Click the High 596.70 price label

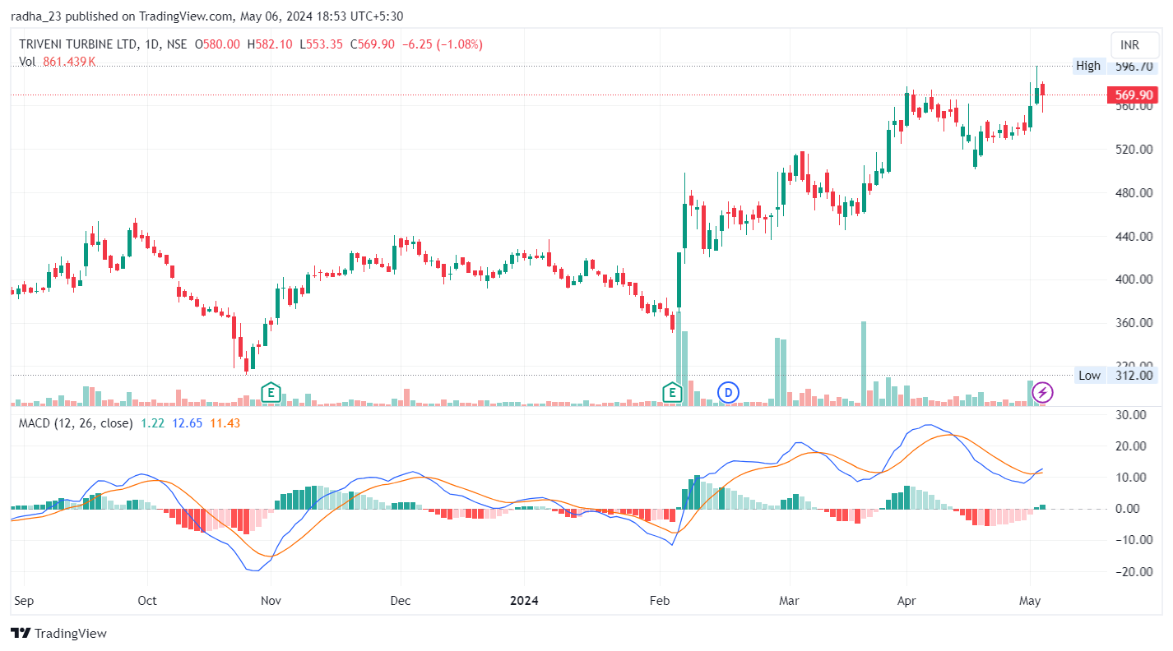[x=1117, y=66]
